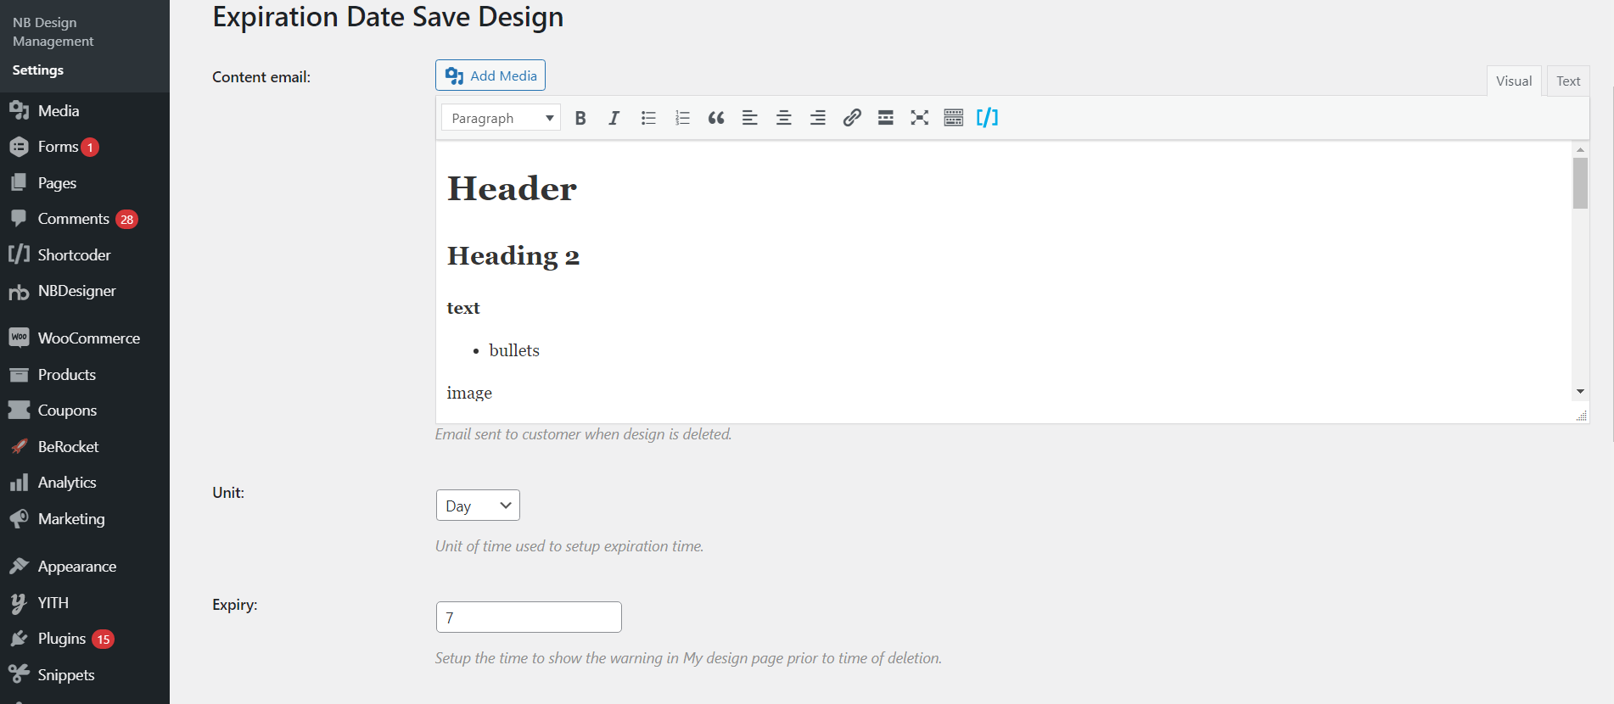The image size is (1614, 704).
Task: Click the Products sidebar icon
Action: coord(19,374)
